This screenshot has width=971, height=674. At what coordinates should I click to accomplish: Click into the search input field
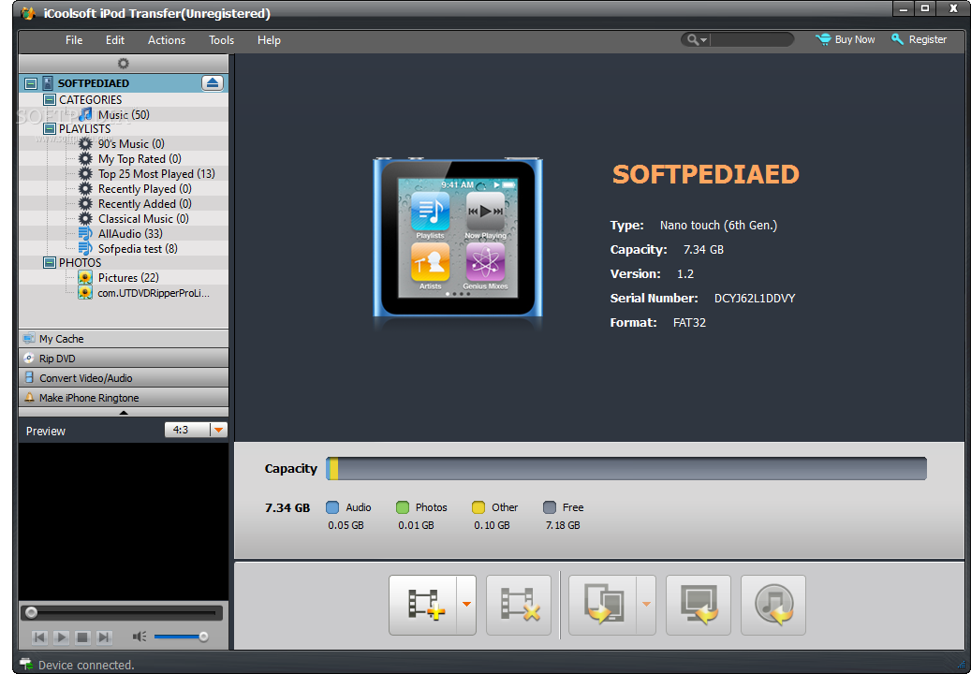751,39
